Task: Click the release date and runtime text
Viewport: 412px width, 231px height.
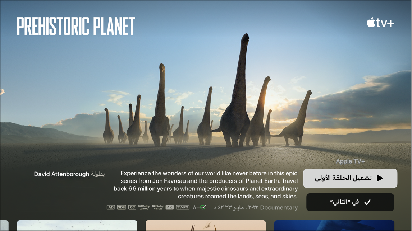Action: pyautogui.click(x=236, y=208)
